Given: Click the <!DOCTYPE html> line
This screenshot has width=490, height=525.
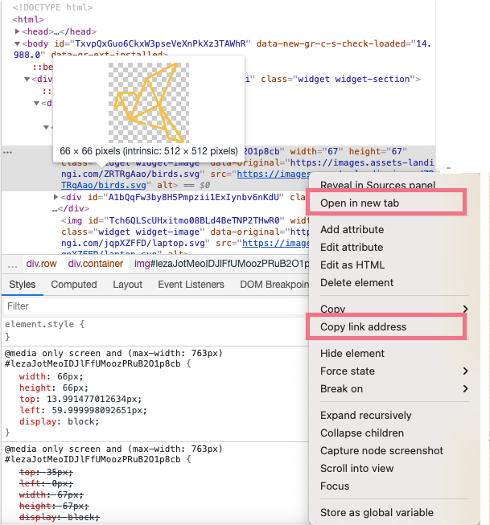Looking at the screenshot, I should (x=52, y=7).
